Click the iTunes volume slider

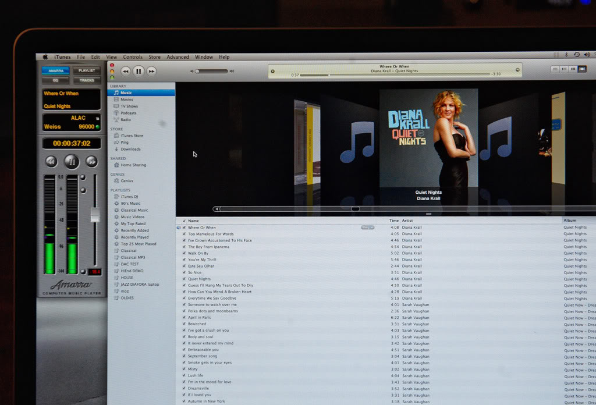[x=212, y=72]
